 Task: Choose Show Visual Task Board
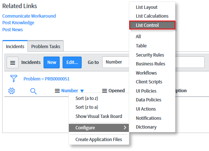tap(99, 116)
